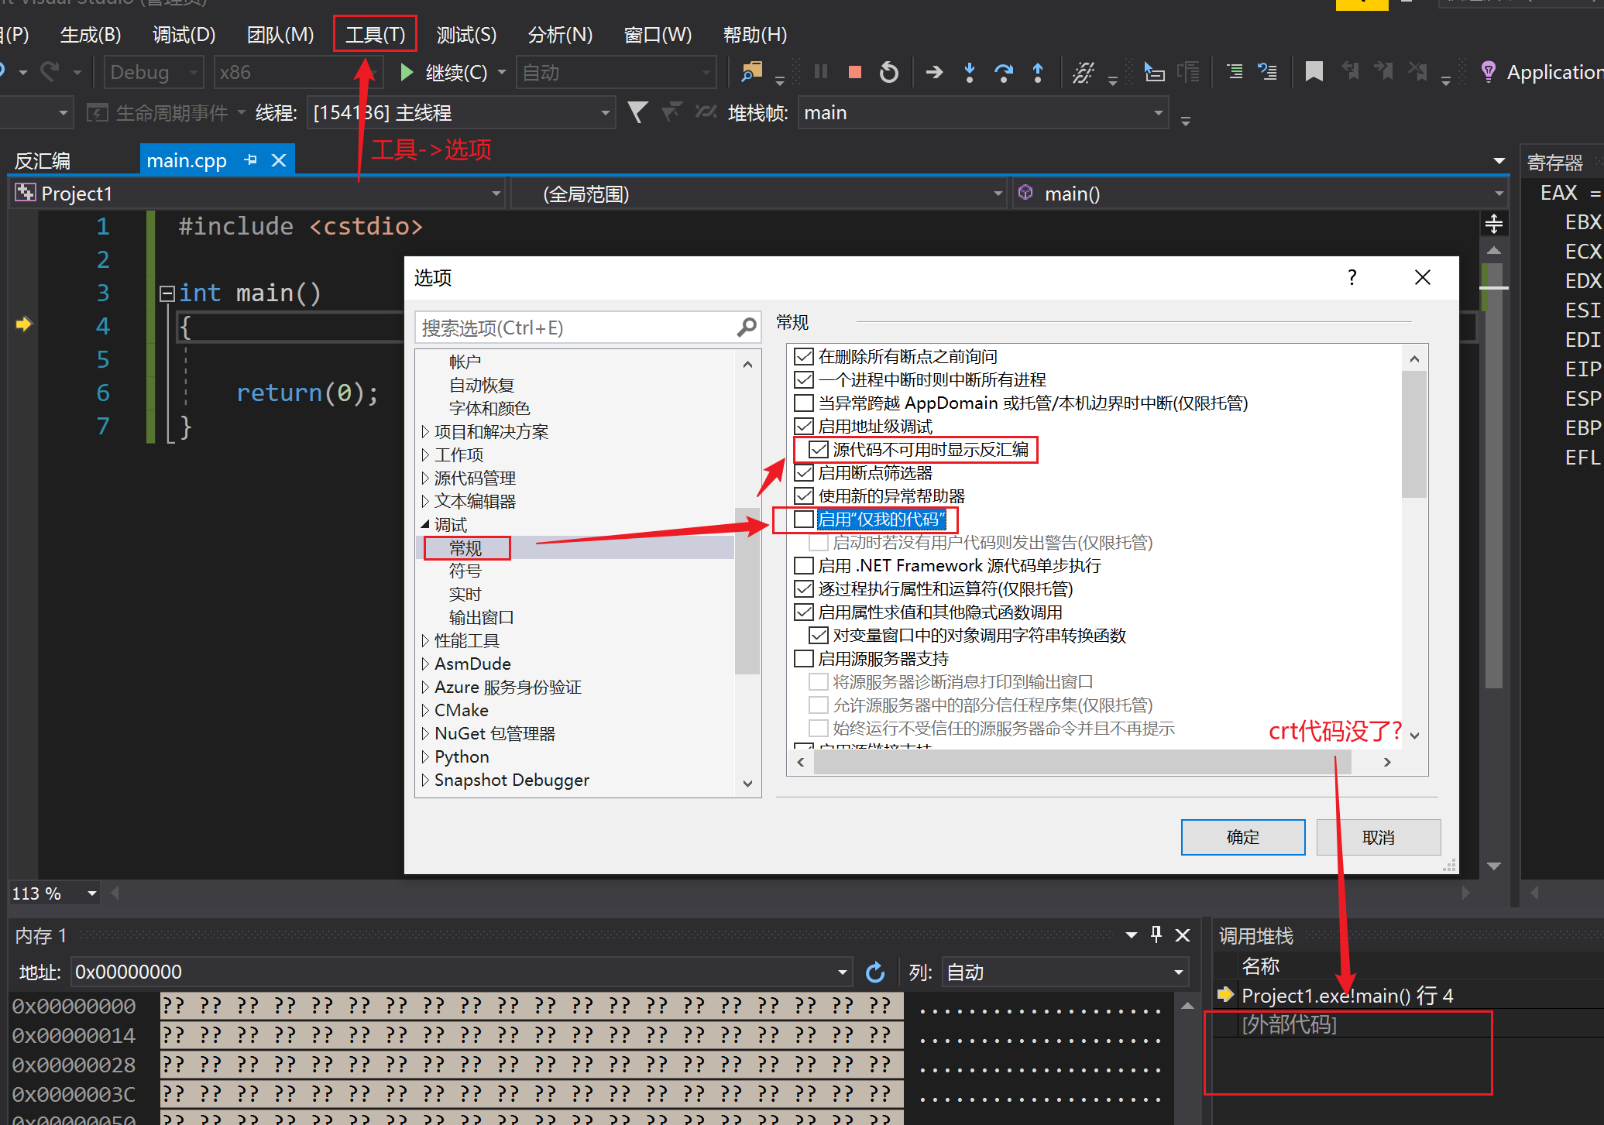Select 字体和颜色 in options tree
Image resolution: width=1604 pixels, height=1125 pixels.
point(489,408)
